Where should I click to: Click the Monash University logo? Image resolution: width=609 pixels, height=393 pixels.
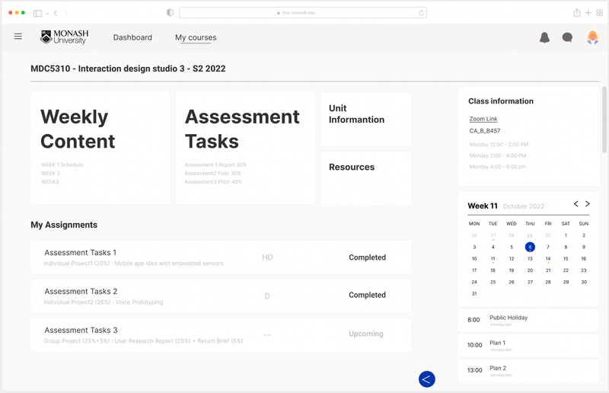(65, 37)
